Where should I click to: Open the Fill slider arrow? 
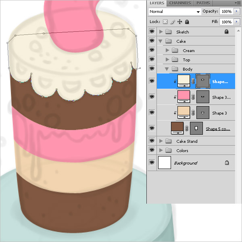click(x=237, y=22)
